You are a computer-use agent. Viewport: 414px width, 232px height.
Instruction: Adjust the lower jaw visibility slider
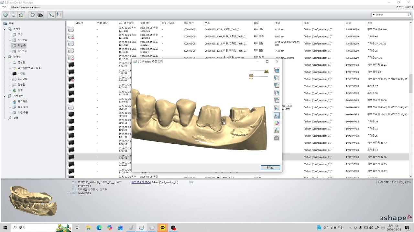[258, 76]
